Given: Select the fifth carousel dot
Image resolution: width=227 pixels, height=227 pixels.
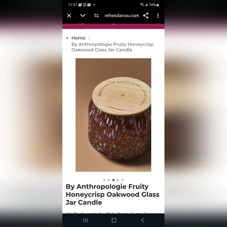Looking at the screenshot, I should (123, 180).
